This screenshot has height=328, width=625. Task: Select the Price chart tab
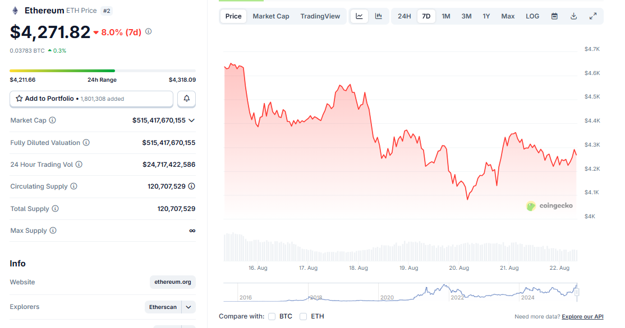[233, 16]
